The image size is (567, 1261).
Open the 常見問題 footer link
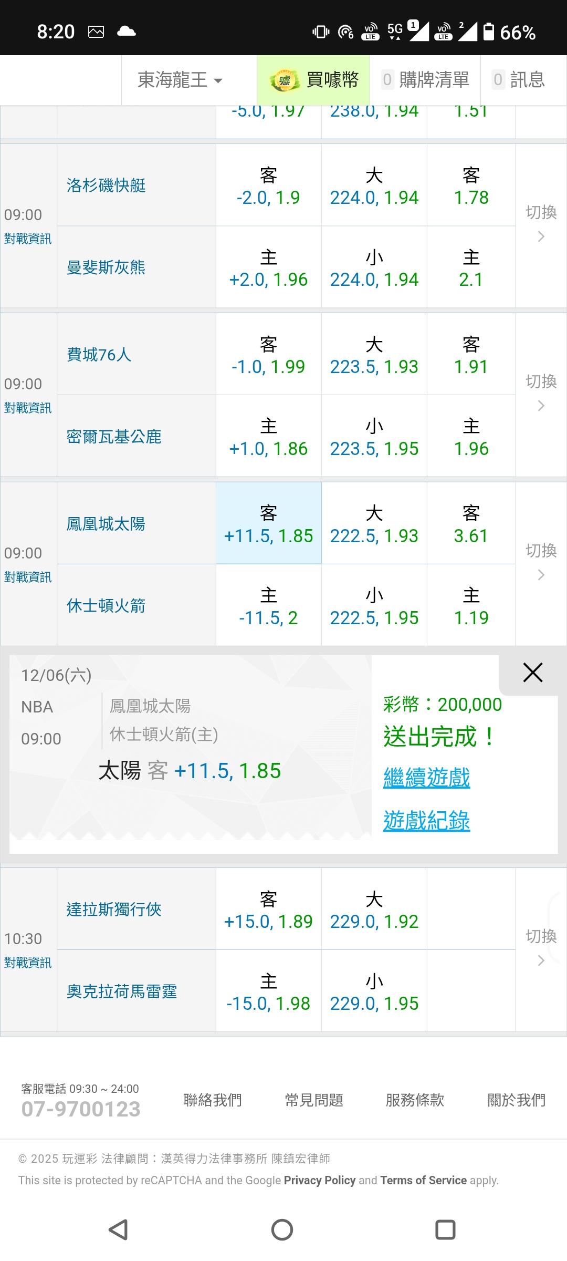point(314,1100)
